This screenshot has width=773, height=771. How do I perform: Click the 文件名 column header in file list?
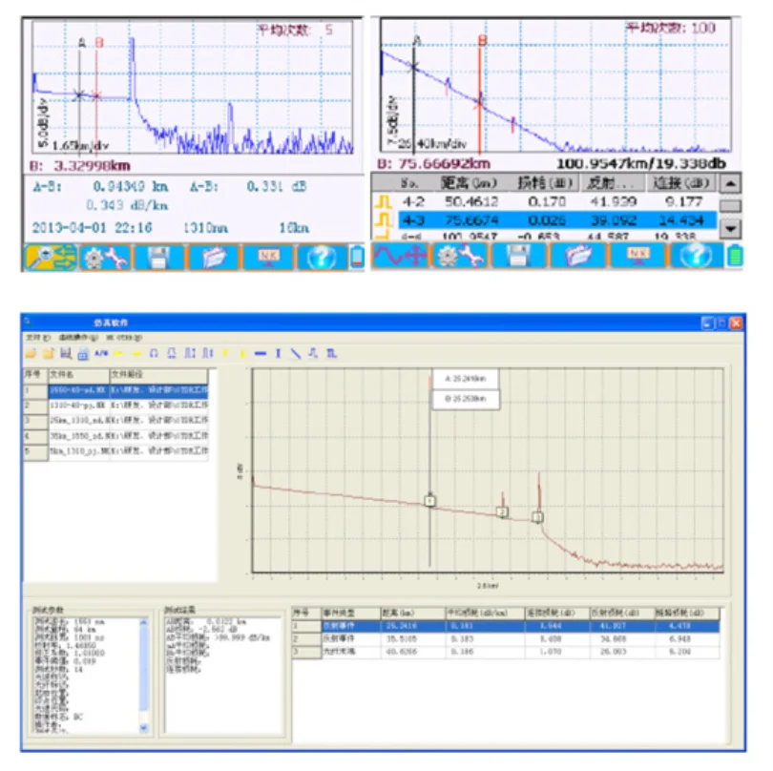click(78, 375)
